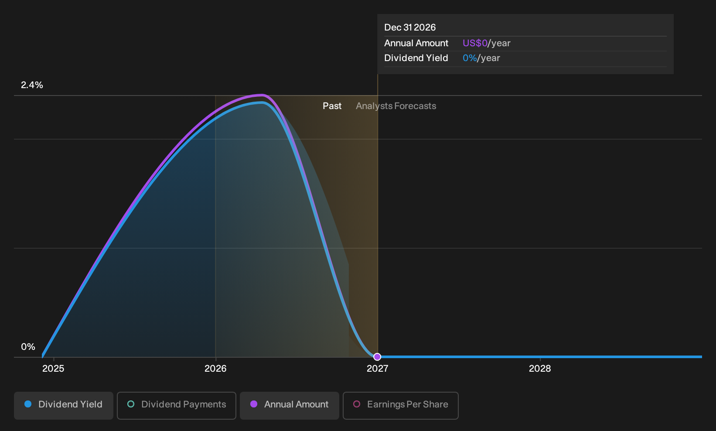716x431 pixels.
Task: Click the Analysts Forecasts label
Action: pyautogui.click(x=396, y=106)
